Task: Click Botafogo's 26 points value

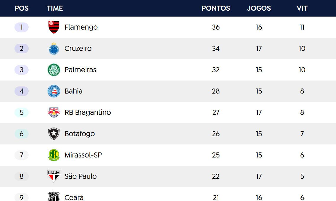Action: click(x=216, y=134)
